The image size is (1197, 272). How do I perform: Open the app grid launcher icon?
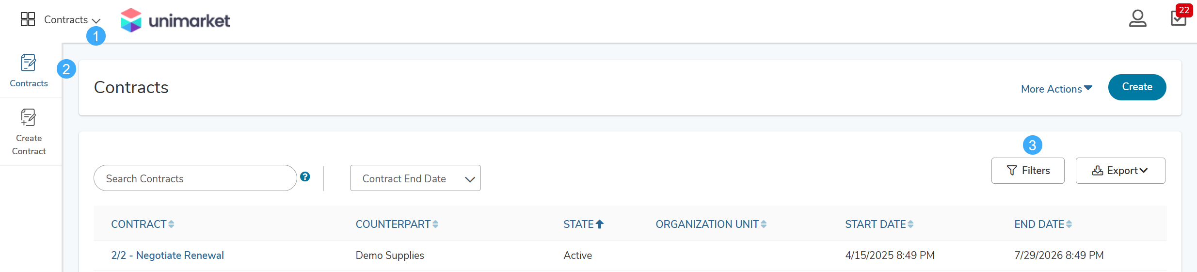pos(28,19)
